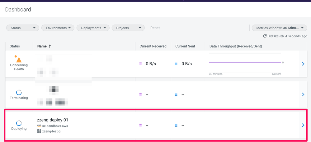Open the Projects filter dropdown
Viewport: 311px width, 142px height.
click(x=128, y=28)
